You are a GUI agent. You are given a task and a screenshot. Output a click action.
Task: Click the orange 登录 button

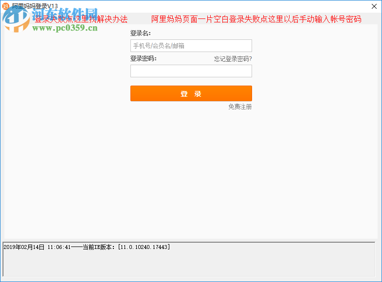click(x=191, y=93)
